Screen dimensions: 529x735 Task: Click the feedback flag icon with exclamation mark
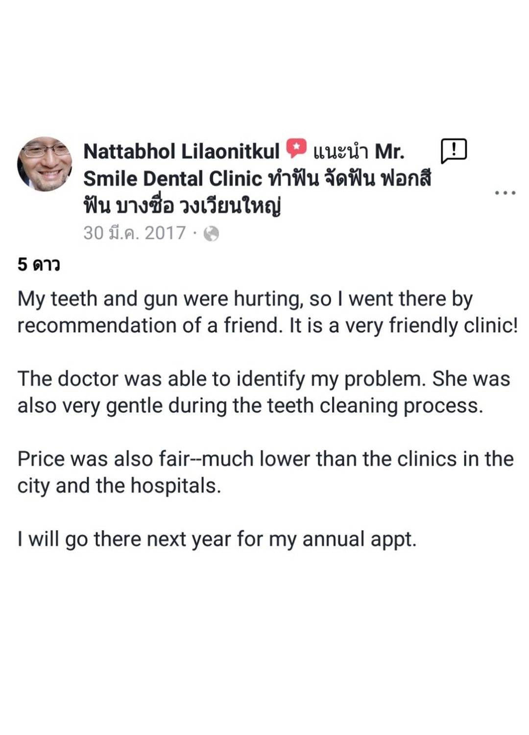pyautogui.click(x=454, y=150)
